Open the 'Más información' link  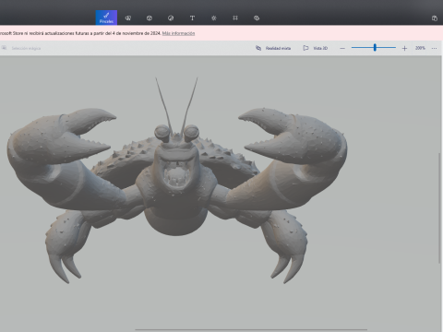tap(178, 33)
